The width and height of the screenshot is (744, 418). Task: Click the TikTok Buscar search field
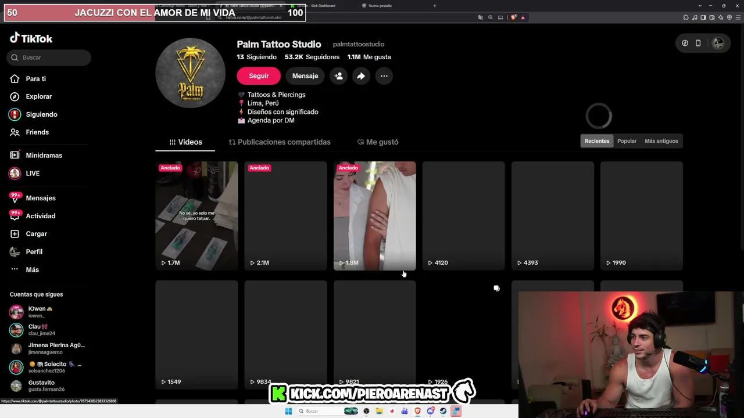[x=49, y=57]
